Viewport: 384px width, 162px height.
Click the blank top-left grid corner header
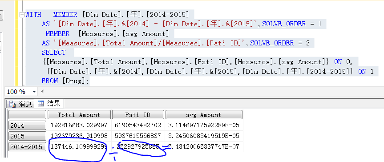click(x=27, y=115)
